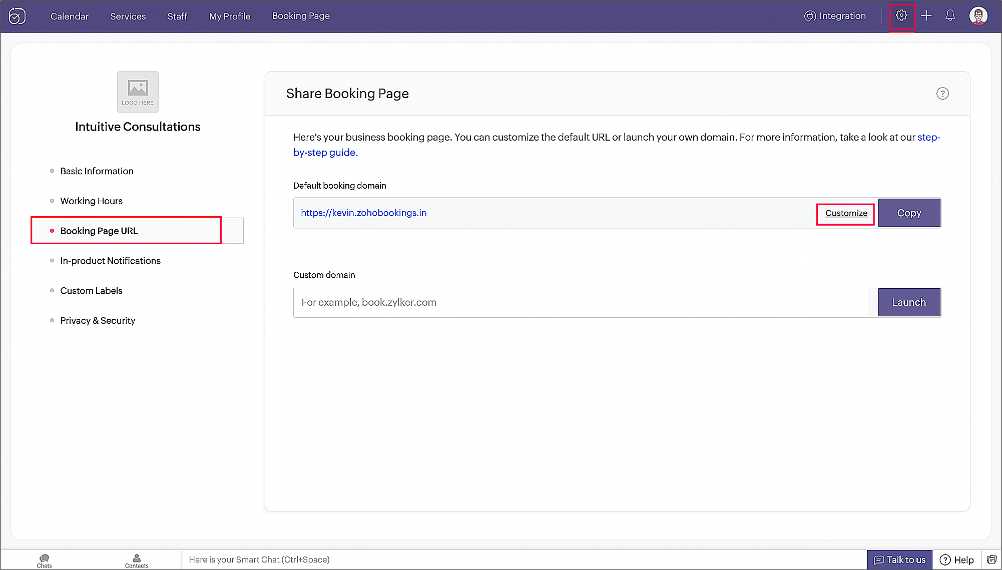
Task: Click the Customize link
Action: tap(846, 213)
